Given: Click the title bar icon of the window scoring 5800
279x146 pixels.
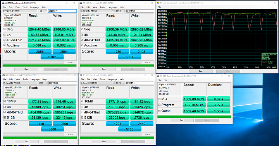Looking at the screenshot, I should click(x=3, y=75).
